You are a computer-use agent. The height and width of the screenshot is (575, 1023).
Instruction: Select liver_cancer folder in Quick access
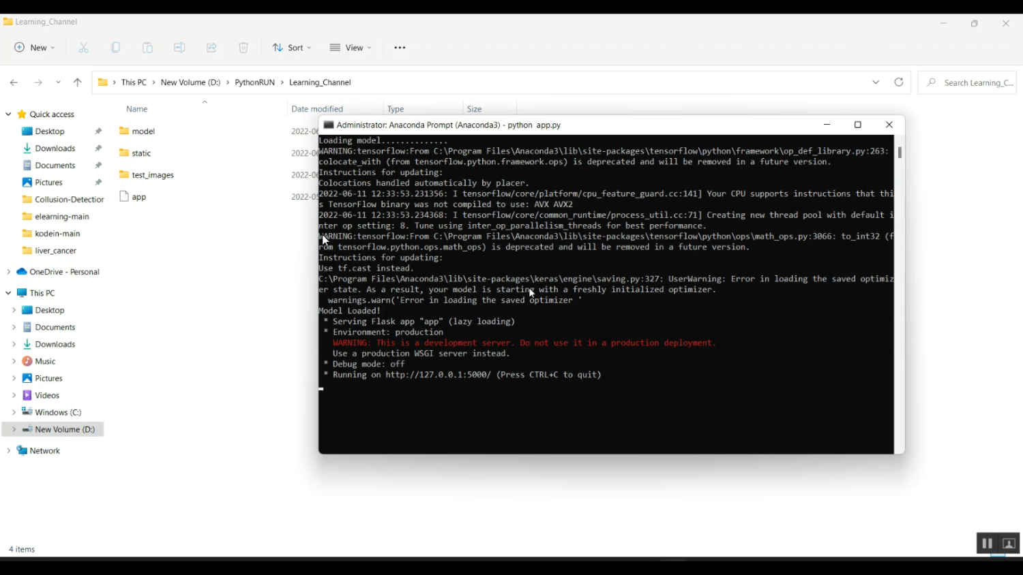[x=55, y=251]
